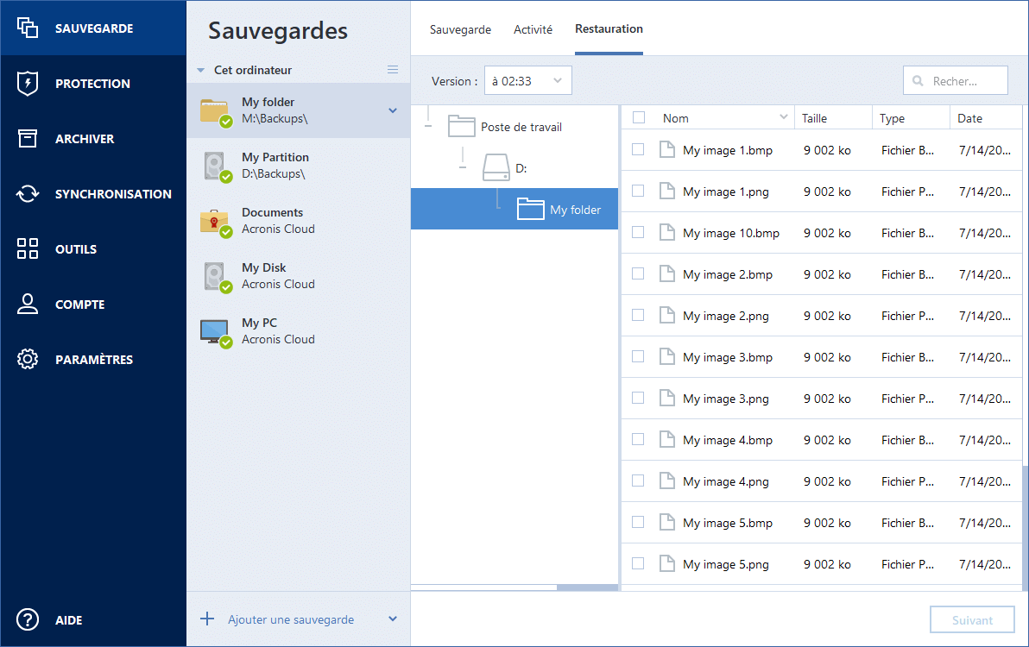The image size is (1029, 647).
Task: Open Paramètres gear icon
Action: [28, 360]
